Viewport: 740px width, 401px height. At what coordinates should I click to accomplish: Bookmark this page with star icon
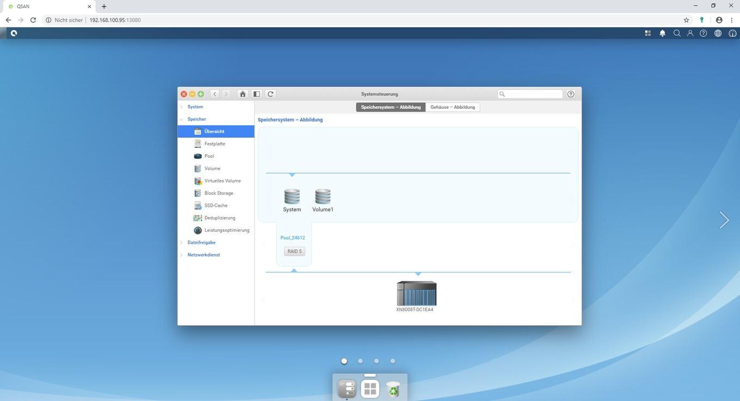pyautogui.click(x=687, y=20)
